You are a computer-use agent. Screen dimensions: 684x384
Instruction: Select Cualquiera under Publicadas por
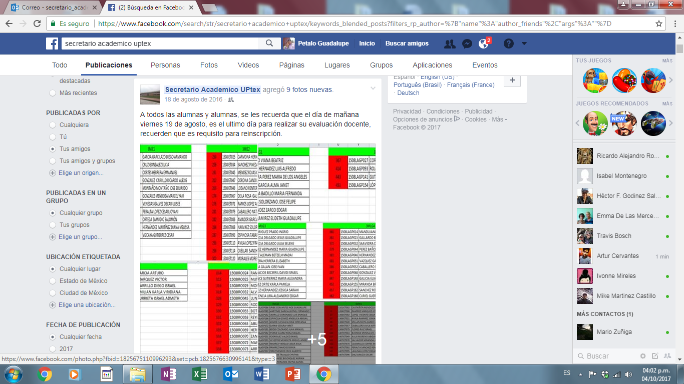pos(53,125)
